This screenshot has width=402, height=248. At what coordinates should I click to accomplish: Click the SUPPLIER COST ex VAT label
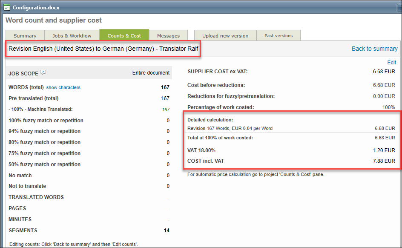217,72
